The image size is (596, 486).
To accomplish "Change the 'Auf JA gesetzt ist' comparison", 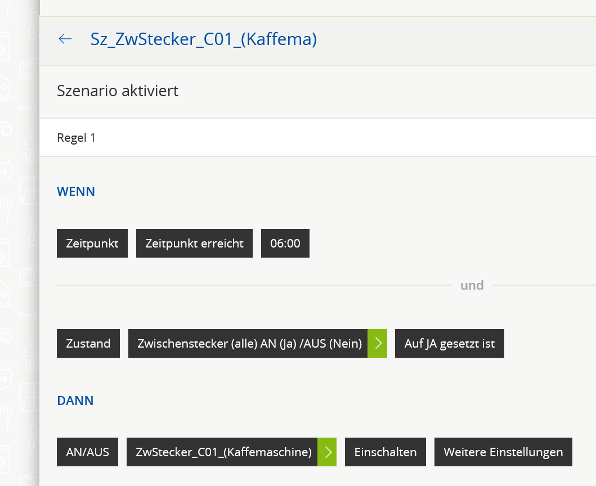I will (449, 343).
